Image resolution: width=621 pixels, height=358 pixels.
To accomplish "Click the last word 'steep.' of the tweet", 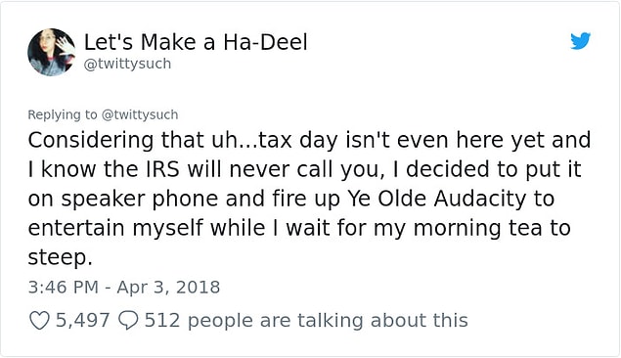I will coord(61,258).
